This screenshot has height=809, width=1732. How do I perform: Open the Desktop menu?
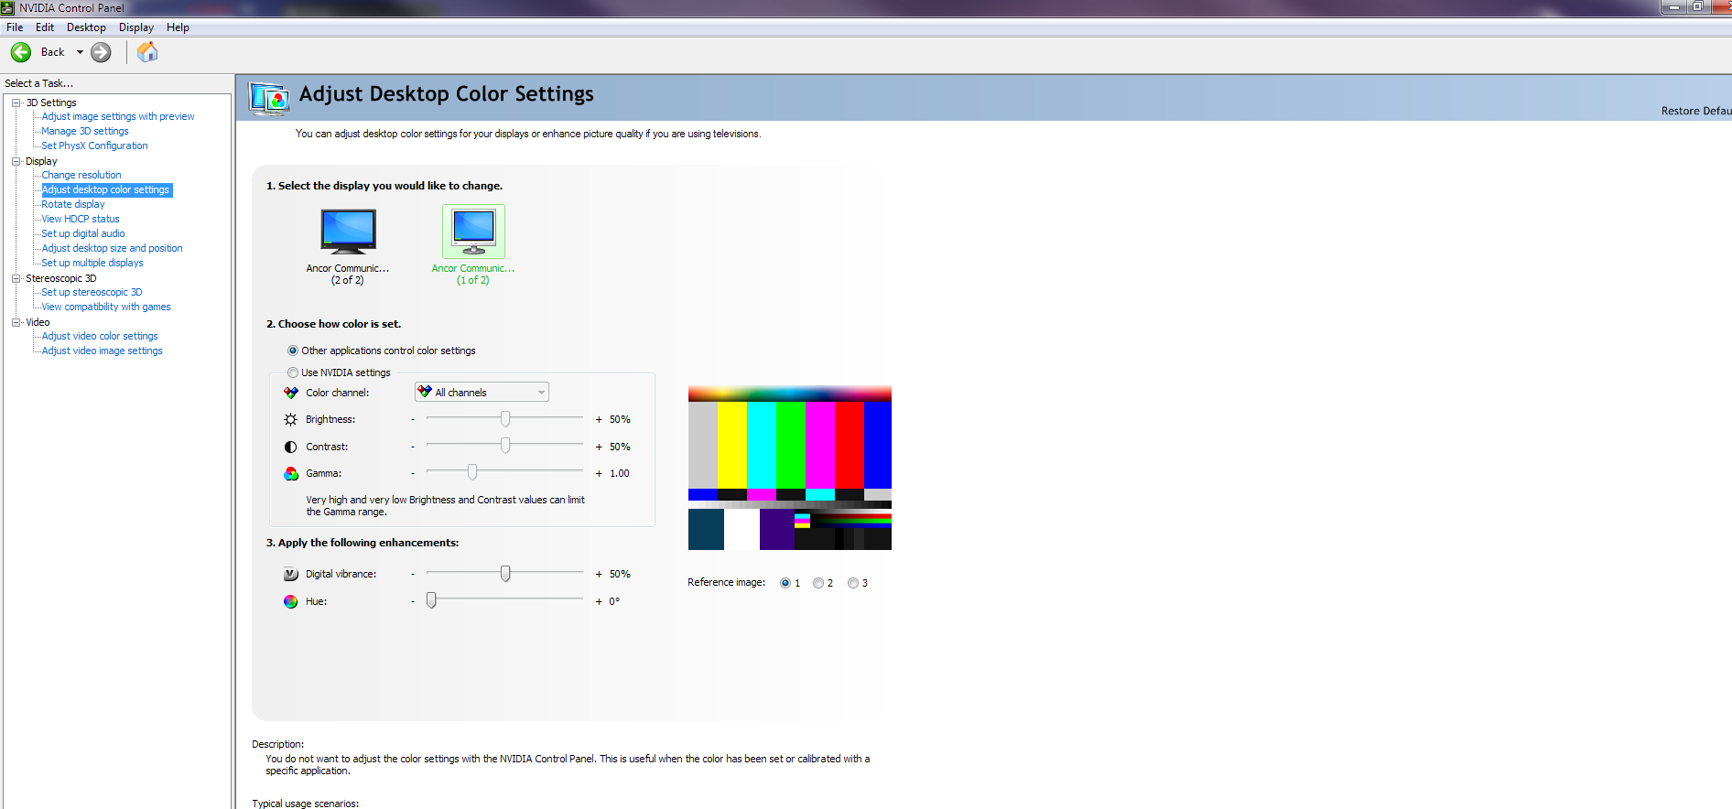coord(86,27)
